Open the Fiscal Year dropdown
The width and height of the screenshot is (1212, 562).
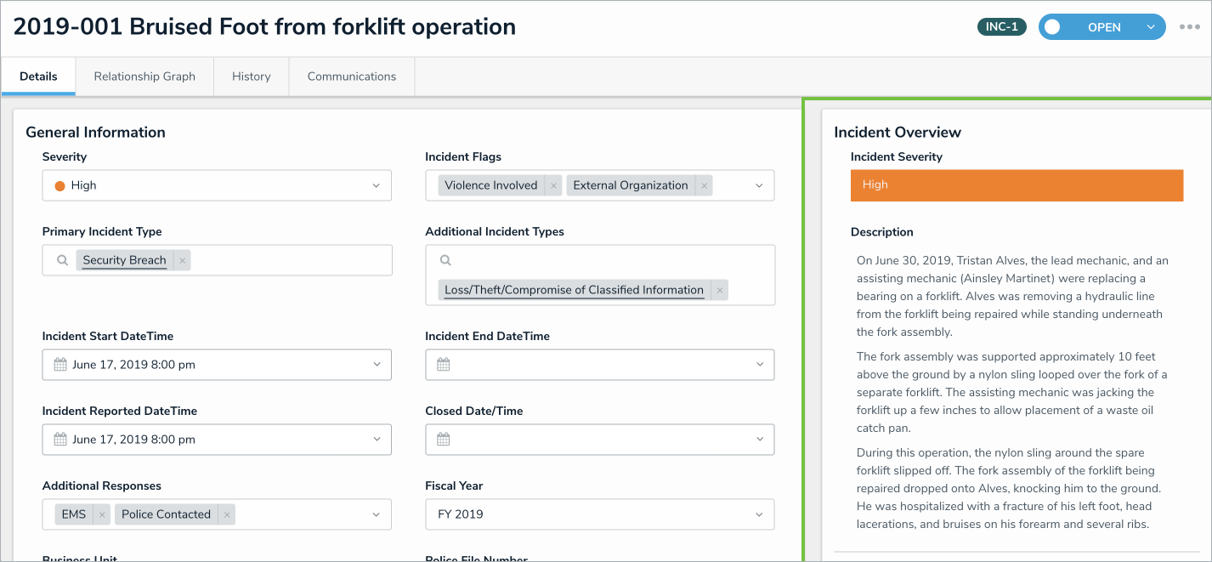point(759,514)
